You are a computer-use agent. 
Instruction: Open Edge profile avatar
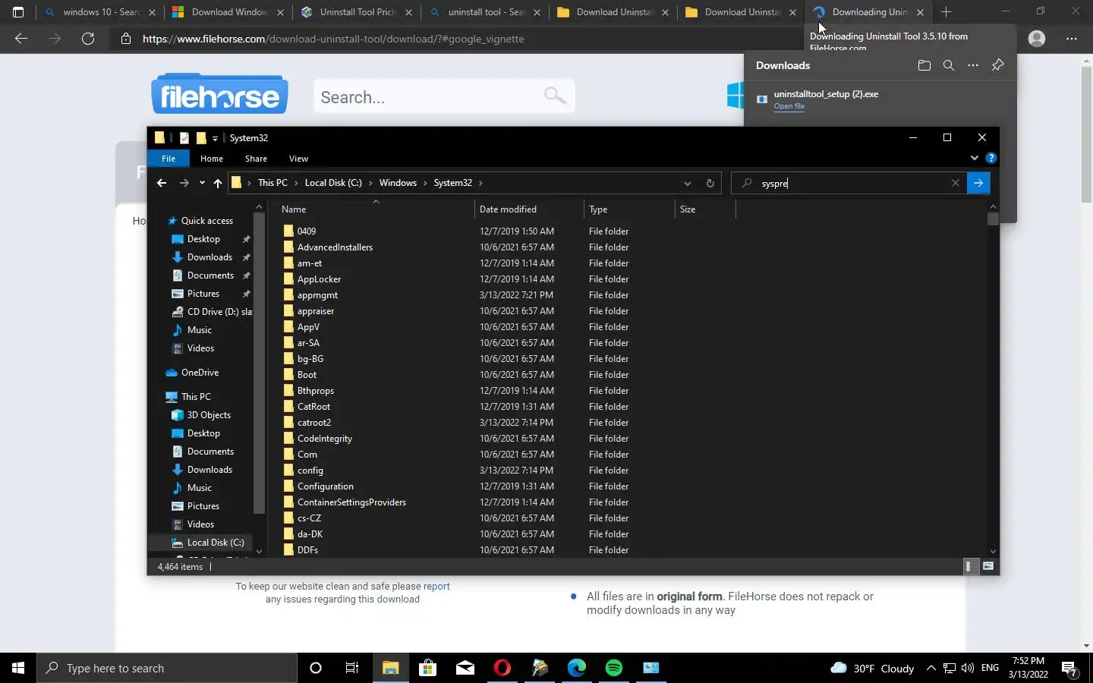point(1037,39)
